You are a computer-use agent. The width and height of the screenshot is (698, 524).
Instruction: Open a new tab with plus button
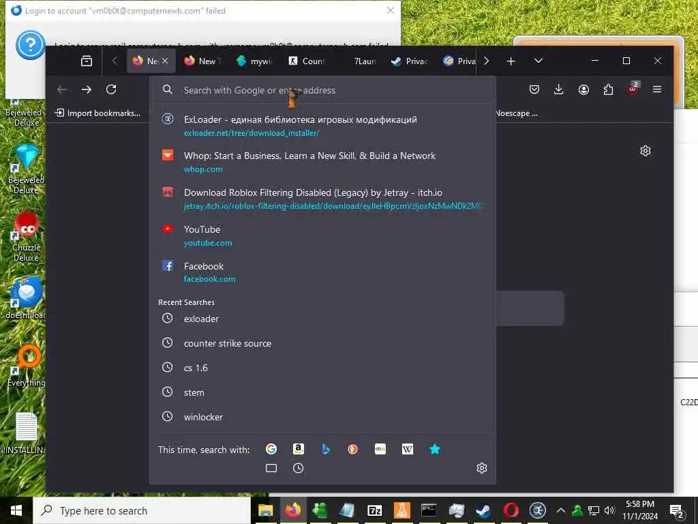pos(511,61)
